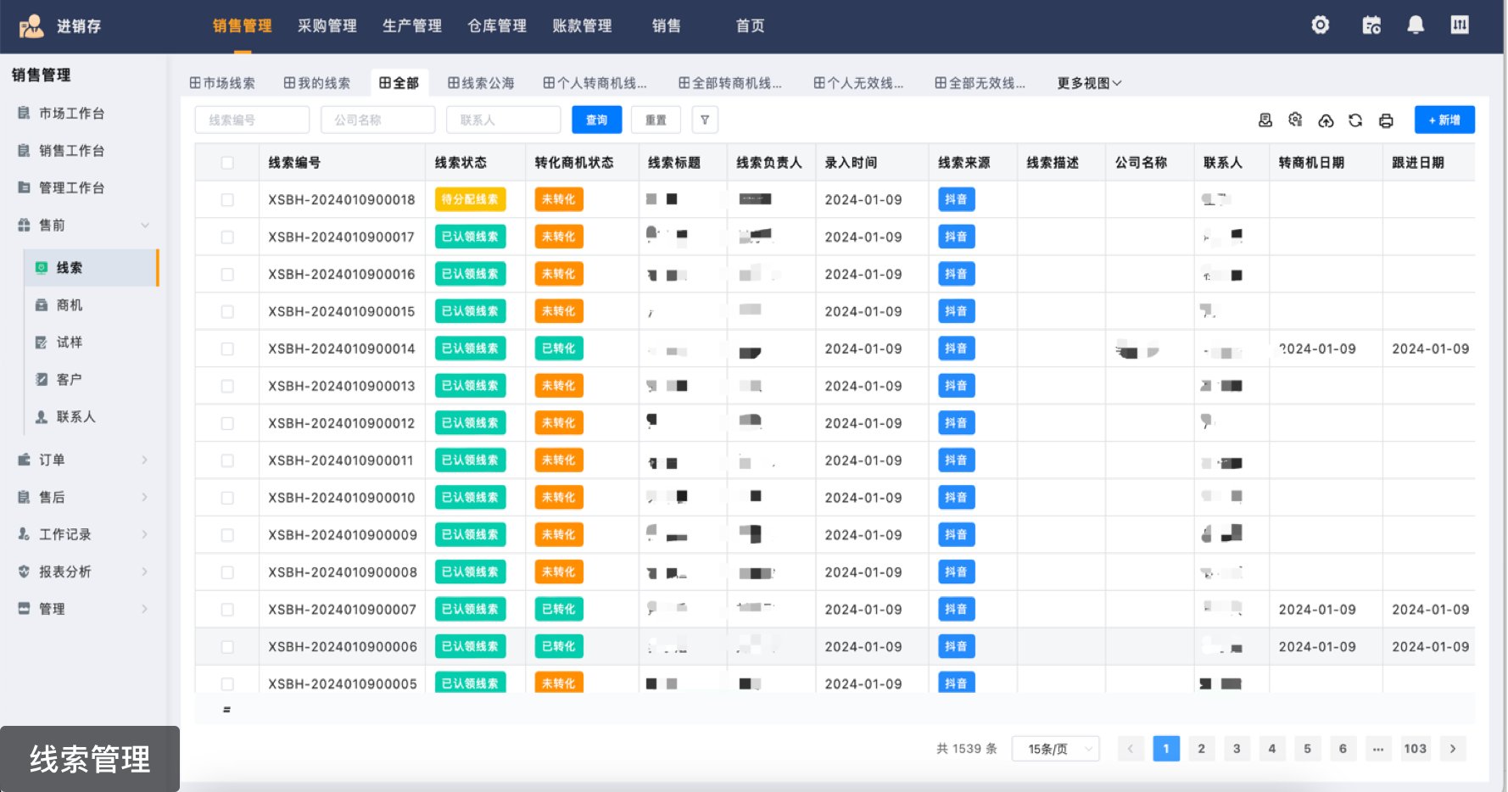Expand the 更多视图 views dropdown
The height and width of the screenshot is (792, 1508).
point(1089,83)
